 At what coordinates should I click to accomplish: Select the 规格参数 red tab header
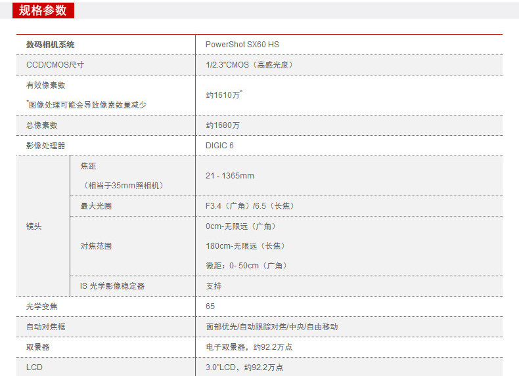tap(43, 10)
